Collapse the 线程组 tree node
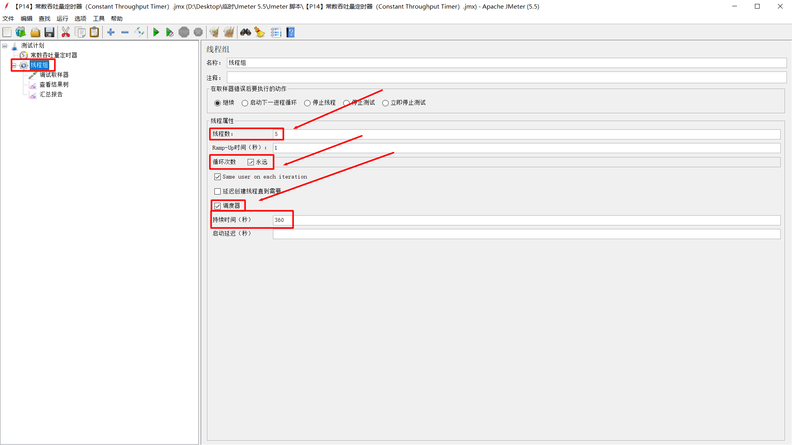 point(14,65)
